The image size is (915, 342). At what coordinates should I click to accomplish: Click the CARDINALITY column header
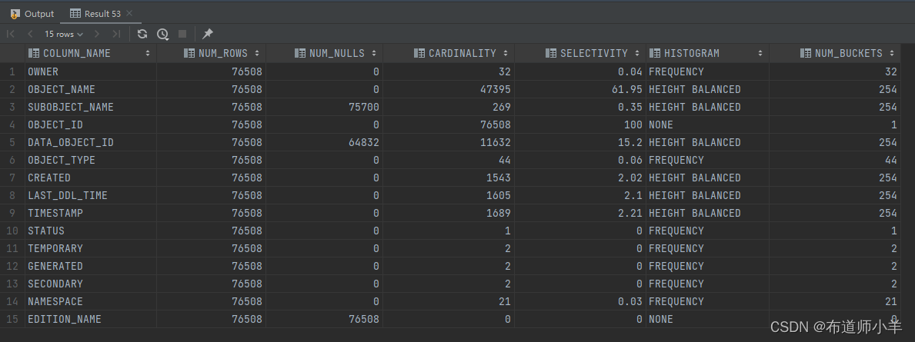tap(462, 54)
